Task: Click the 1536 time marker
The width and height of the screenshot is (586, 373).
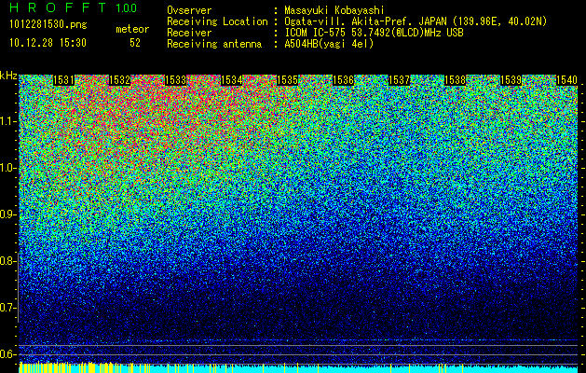Action: (344, 80)
